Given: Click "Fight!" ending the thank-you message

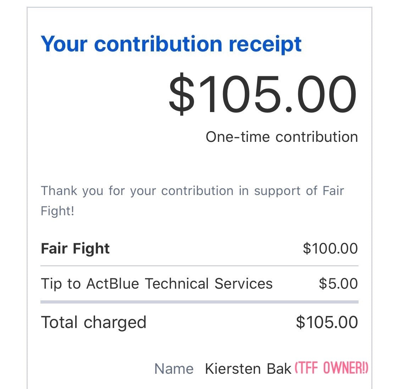Looking at the screenshot, I should tap(57, 211).
